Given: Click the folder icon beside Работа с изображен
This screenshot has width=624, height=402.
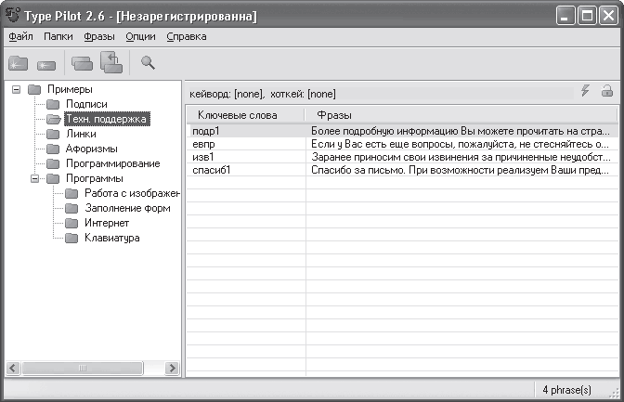Looking at the screenshot, I should coord(71,193).
